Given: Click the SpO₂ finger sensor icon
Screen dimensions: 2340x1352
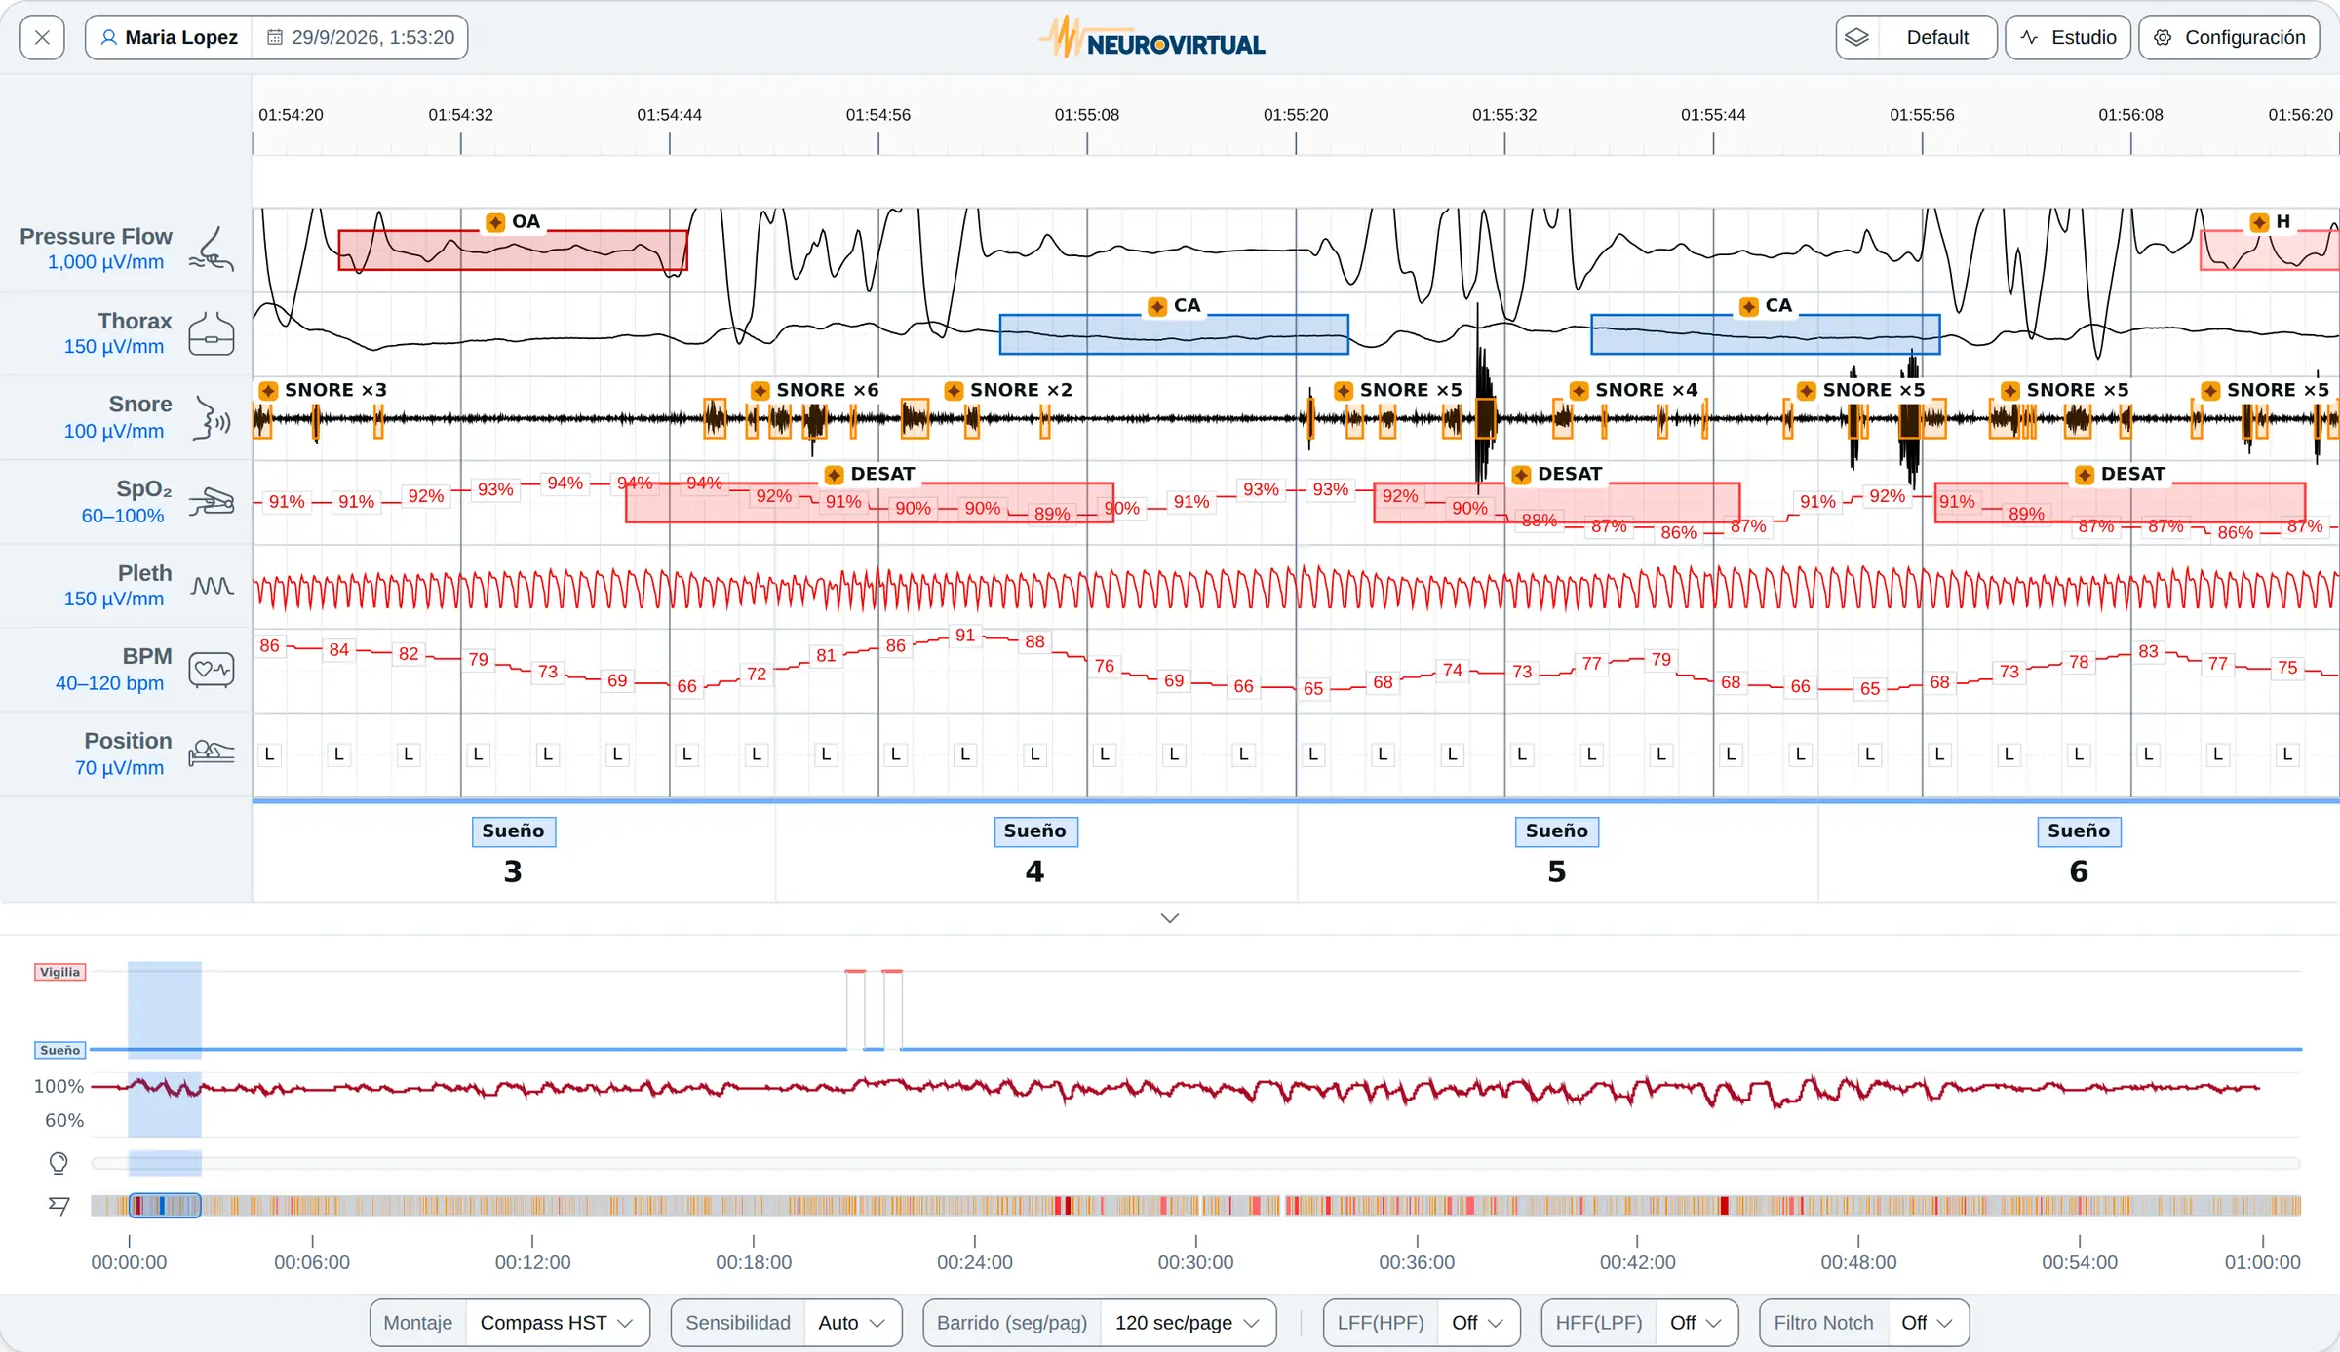Looking at the screenshot, I should [x=211, y=502].
